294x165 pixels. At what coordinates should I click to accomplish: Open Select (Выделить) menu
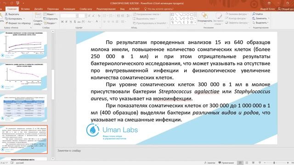pos(260,22)
